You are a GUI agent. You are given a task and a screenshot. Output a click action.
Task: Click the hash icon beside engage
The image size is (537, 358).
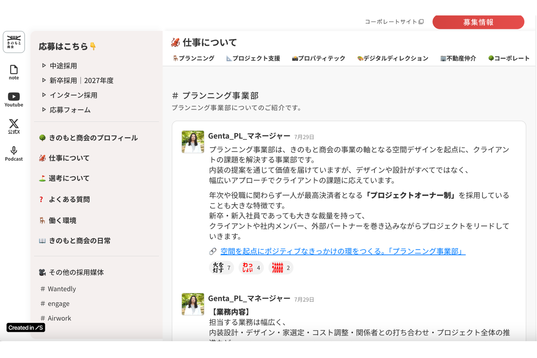point(43,304)
